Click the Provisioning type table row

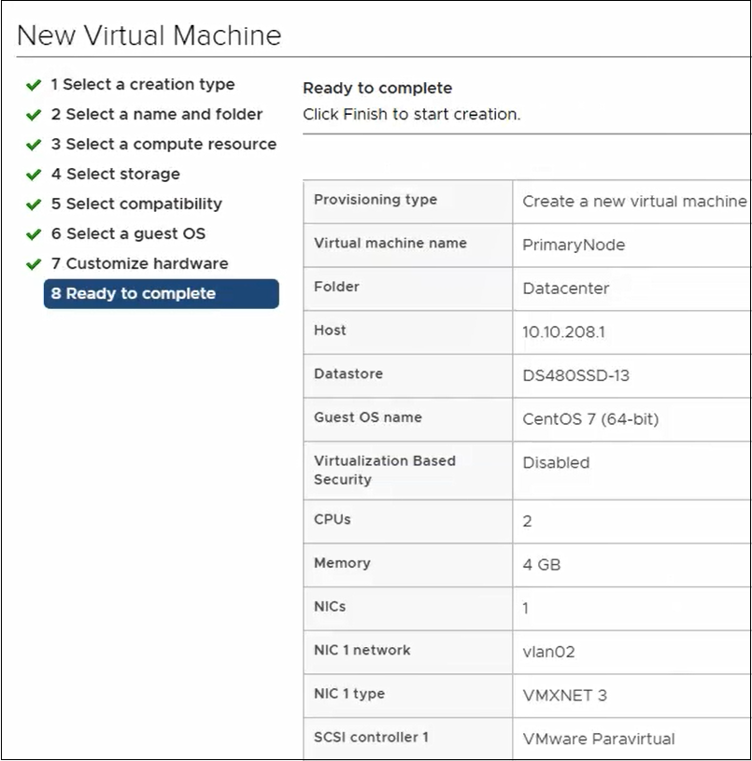coord(523,201)
